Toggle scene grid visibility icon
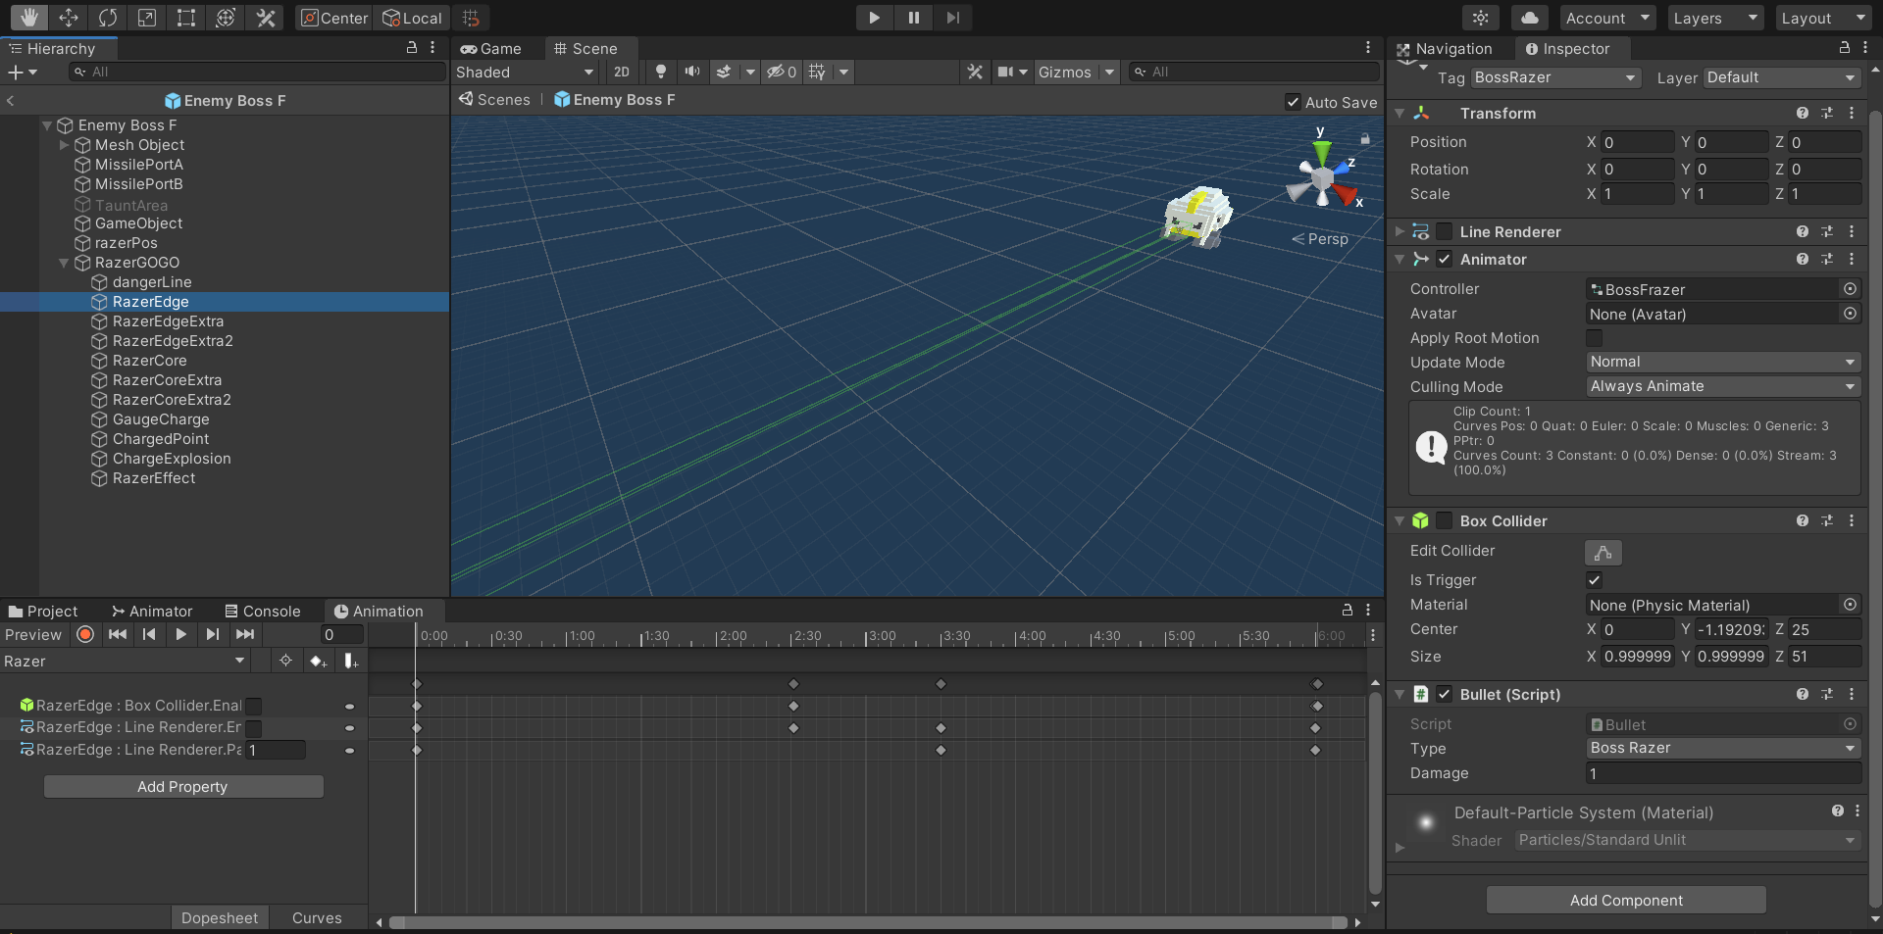 817,72
